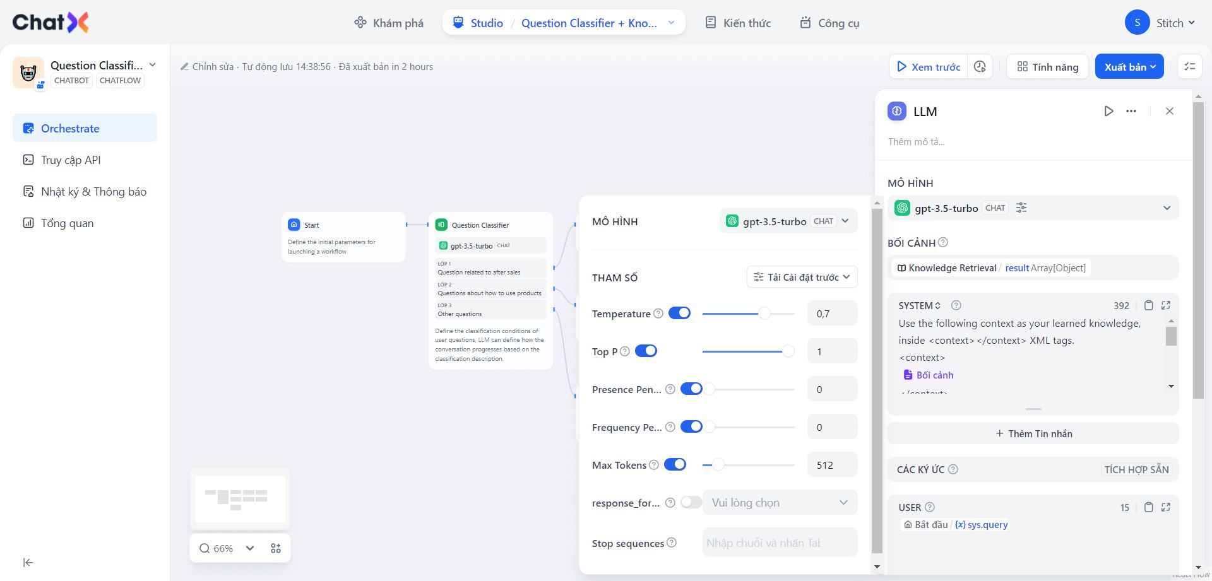Disable the Temperature toggle
Image resolution: width=1212 pixels, height=581 pixels.
(x=679, y=314)
